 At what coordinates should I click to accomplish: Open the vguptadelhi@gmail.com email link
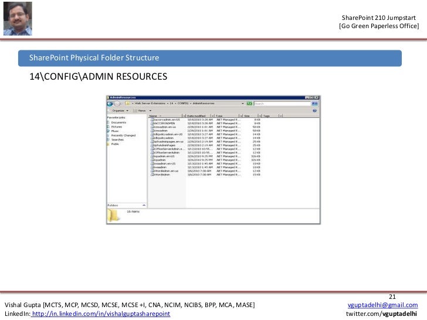point(382,305)
